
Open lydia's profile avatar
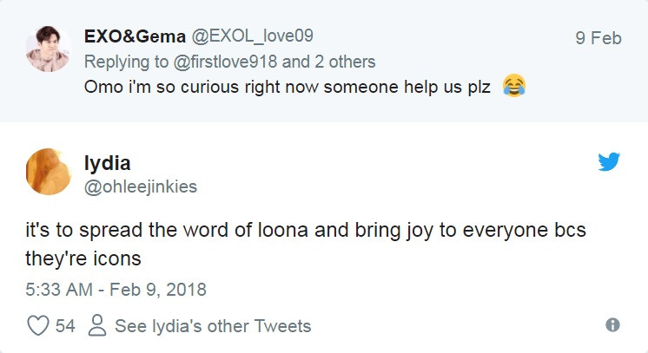coord(49,171)
